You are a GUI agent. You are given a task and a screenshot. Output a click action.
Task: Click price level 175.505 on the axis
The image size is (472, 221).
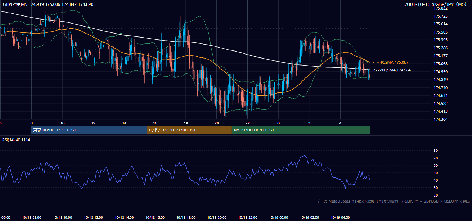pyautogui.click(x=441, y=32)
